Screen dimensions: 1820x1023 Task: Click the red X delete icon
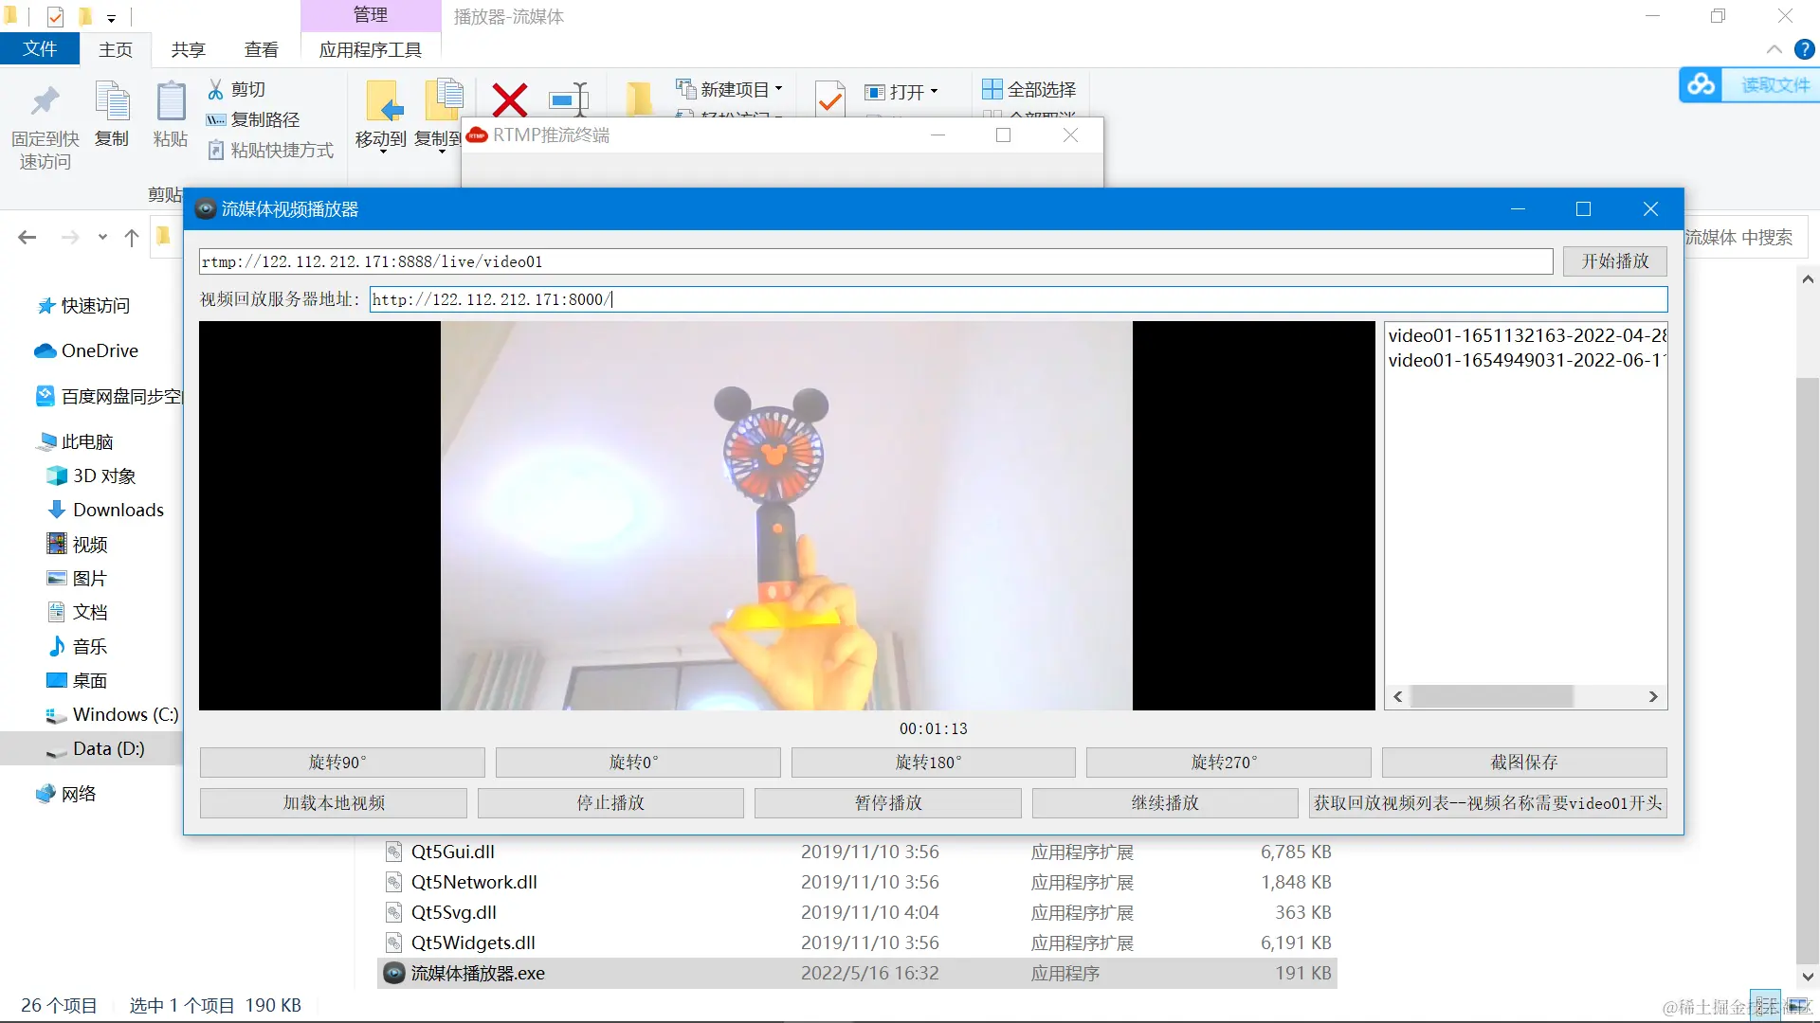pos(510,99)
